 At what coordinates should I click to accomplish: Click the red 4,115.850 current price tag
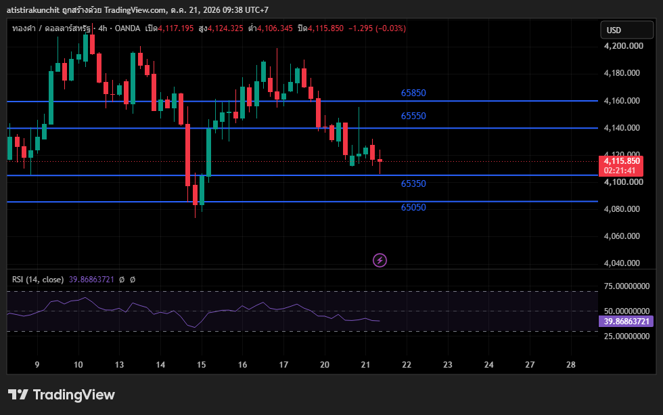[621, 166]
